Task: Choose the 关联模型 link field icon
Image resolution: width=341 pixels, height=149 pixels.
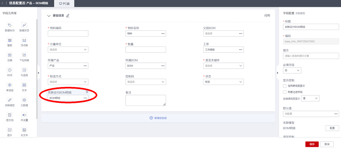Action: (x=10, y=100)
